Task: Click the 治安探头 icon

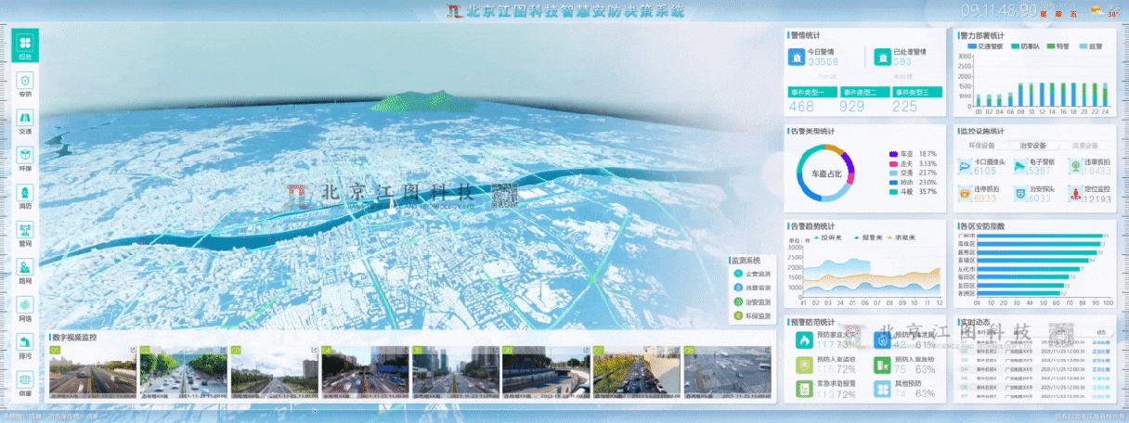Action: click(x=1019, y=194)
